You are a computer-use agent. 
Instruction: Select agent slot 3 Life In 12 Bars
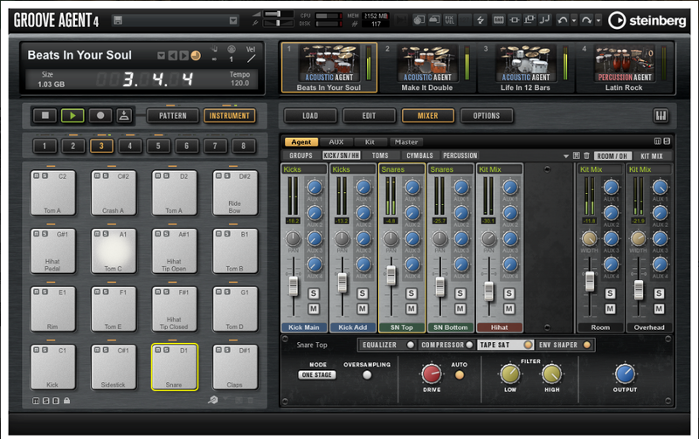(525, 68)
